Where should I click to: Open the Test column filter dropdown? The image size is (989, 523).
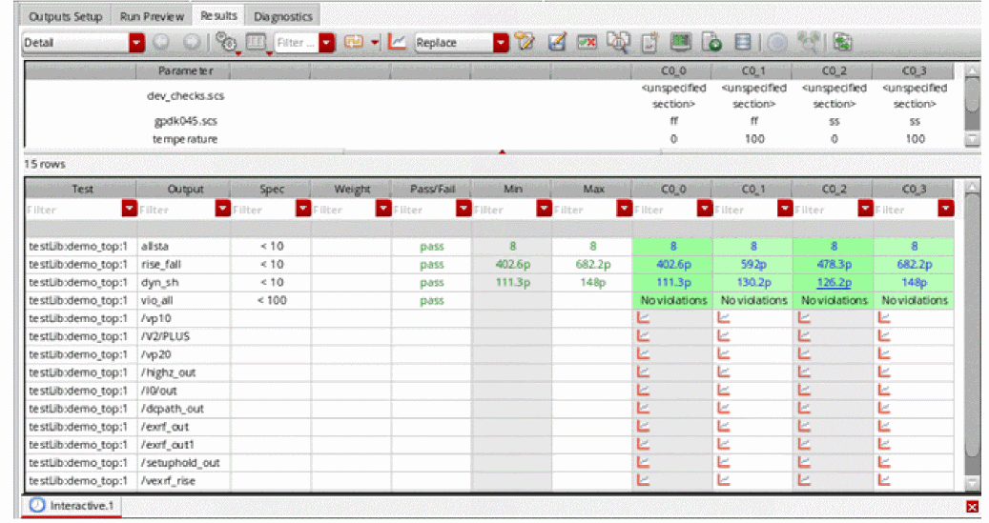(x=130, y=210)
